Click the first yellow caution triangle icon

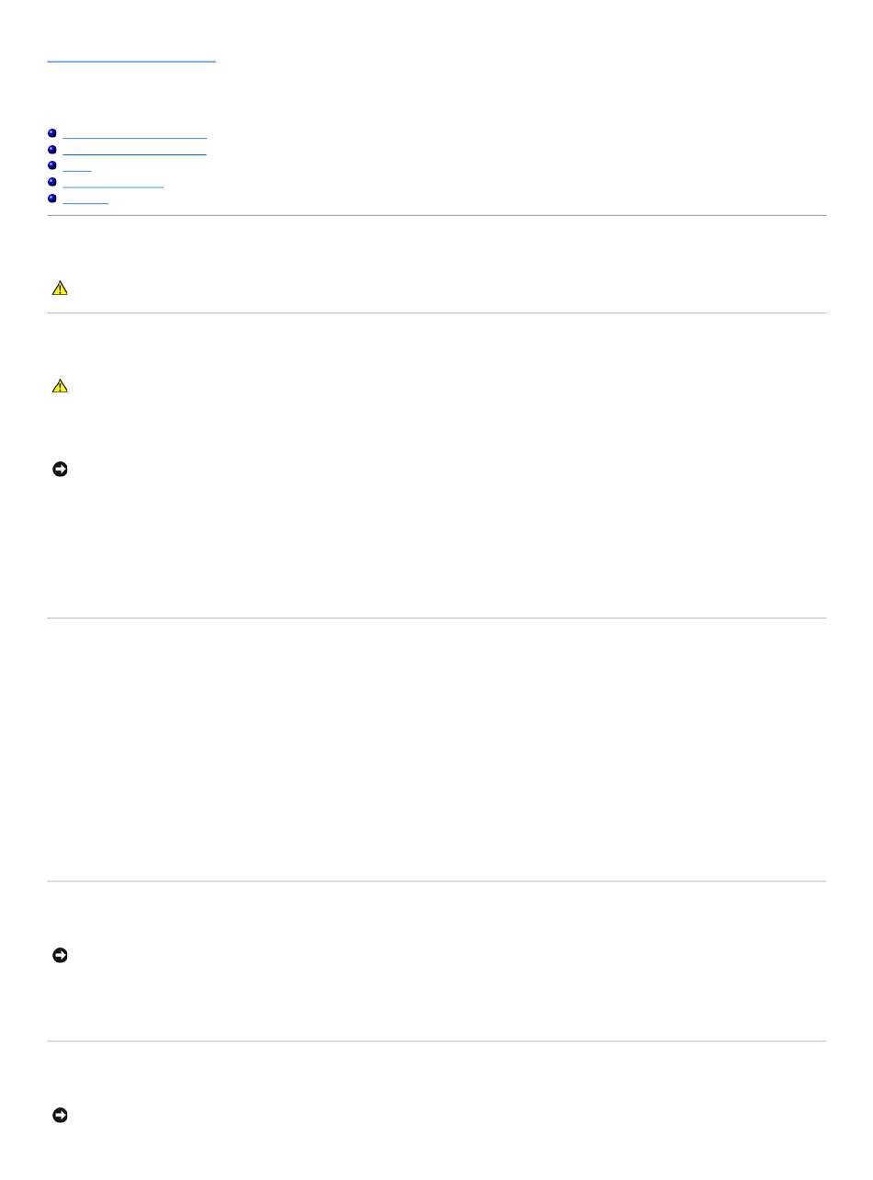point(60,289)
